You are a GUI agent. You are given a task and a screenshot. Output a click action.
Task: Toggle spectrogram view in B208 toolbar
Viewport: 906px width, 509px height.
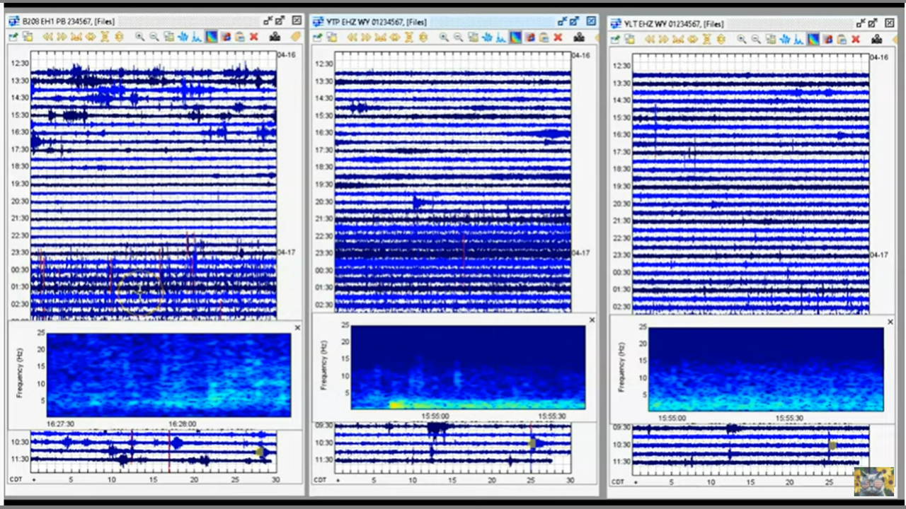click(212, 37)
